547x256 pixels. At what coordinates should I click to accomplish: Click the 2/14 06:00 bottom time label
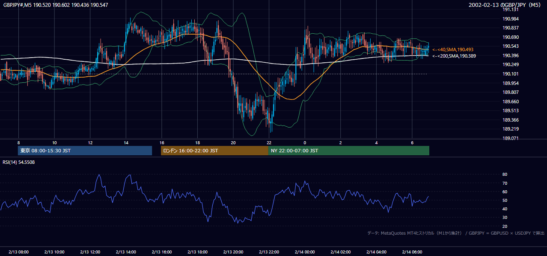coord(412,252)
